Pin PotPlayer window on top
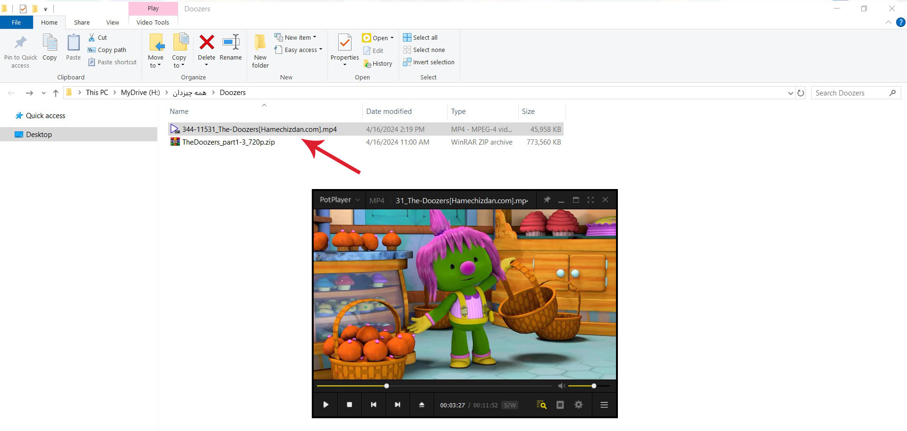 (x=547, y=200)
